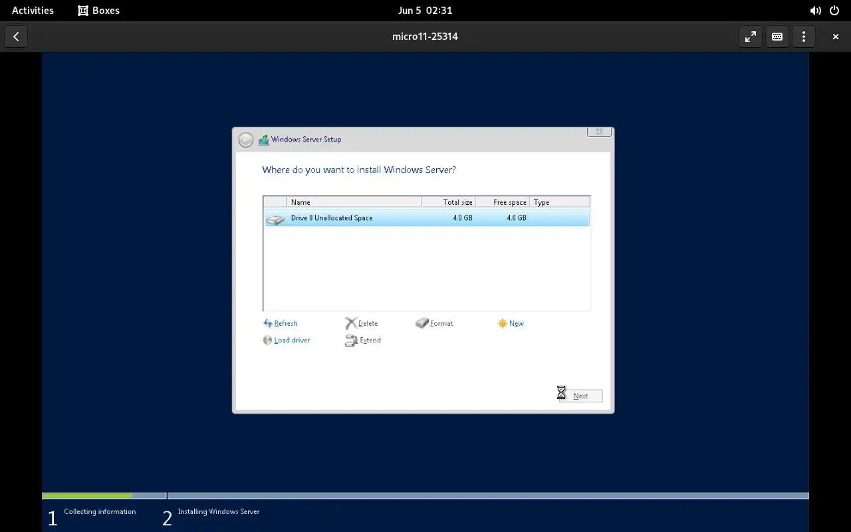Screen dimensions: 851x532
Task: Click the Installing Windows Server step label
Action: point(219,511)
